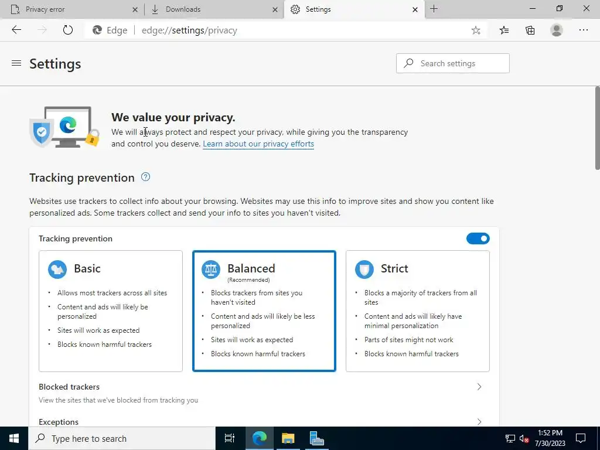
Task: Click the Tracking prevention help icon
Action: coord(146,177)
